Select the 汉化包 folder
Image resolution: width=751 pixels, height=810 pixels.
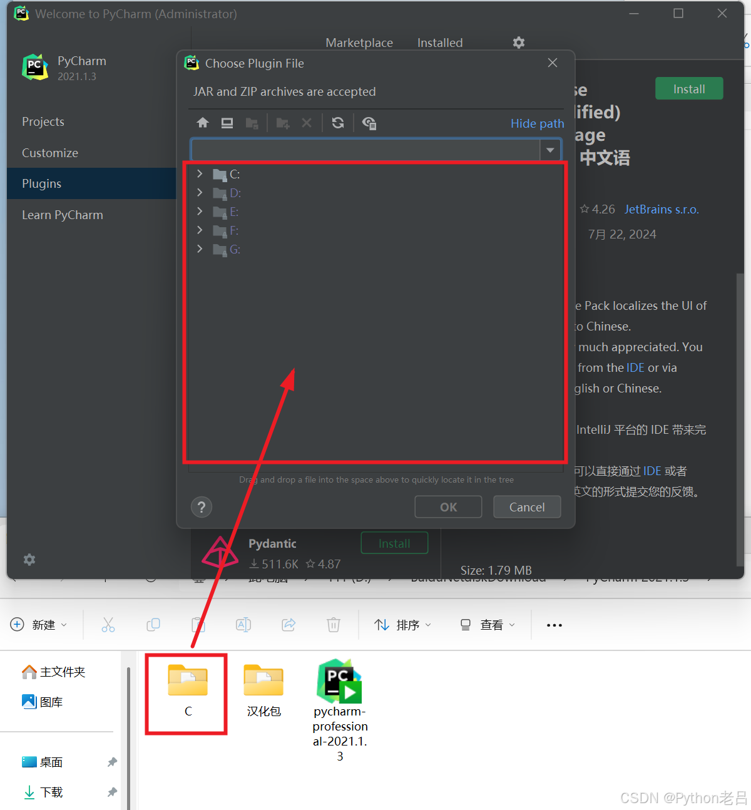point(263,691)
